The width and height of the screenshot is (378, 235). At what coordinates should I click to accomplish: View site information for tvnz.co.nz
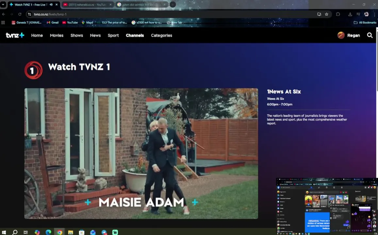(x=30, y=14)
